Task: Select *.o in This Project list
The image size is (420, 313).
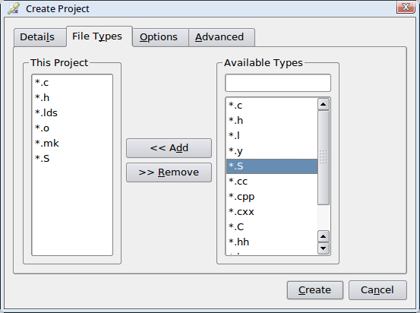Action: [72, 128]
